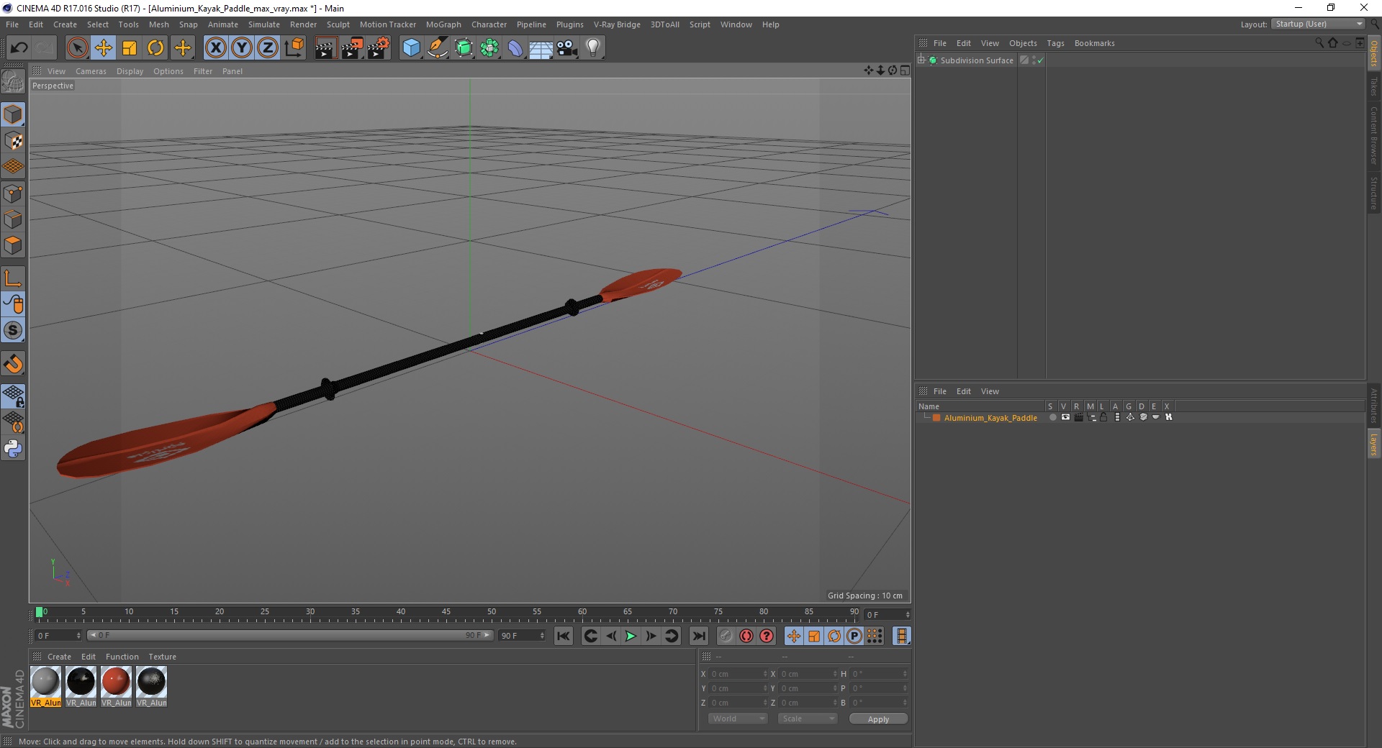This screenshot has height=748, width=1382.
Task: Select the red VR_Alun material swatch
Action: coord(116,687)
